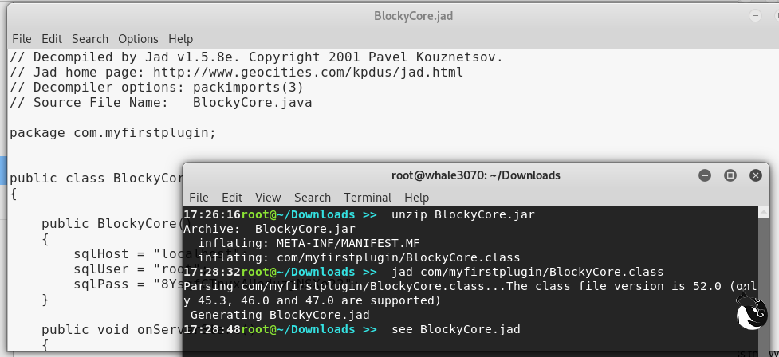779x357 pixels.
Task: Click the whale logo icon
Action: (x=750, y=311)
